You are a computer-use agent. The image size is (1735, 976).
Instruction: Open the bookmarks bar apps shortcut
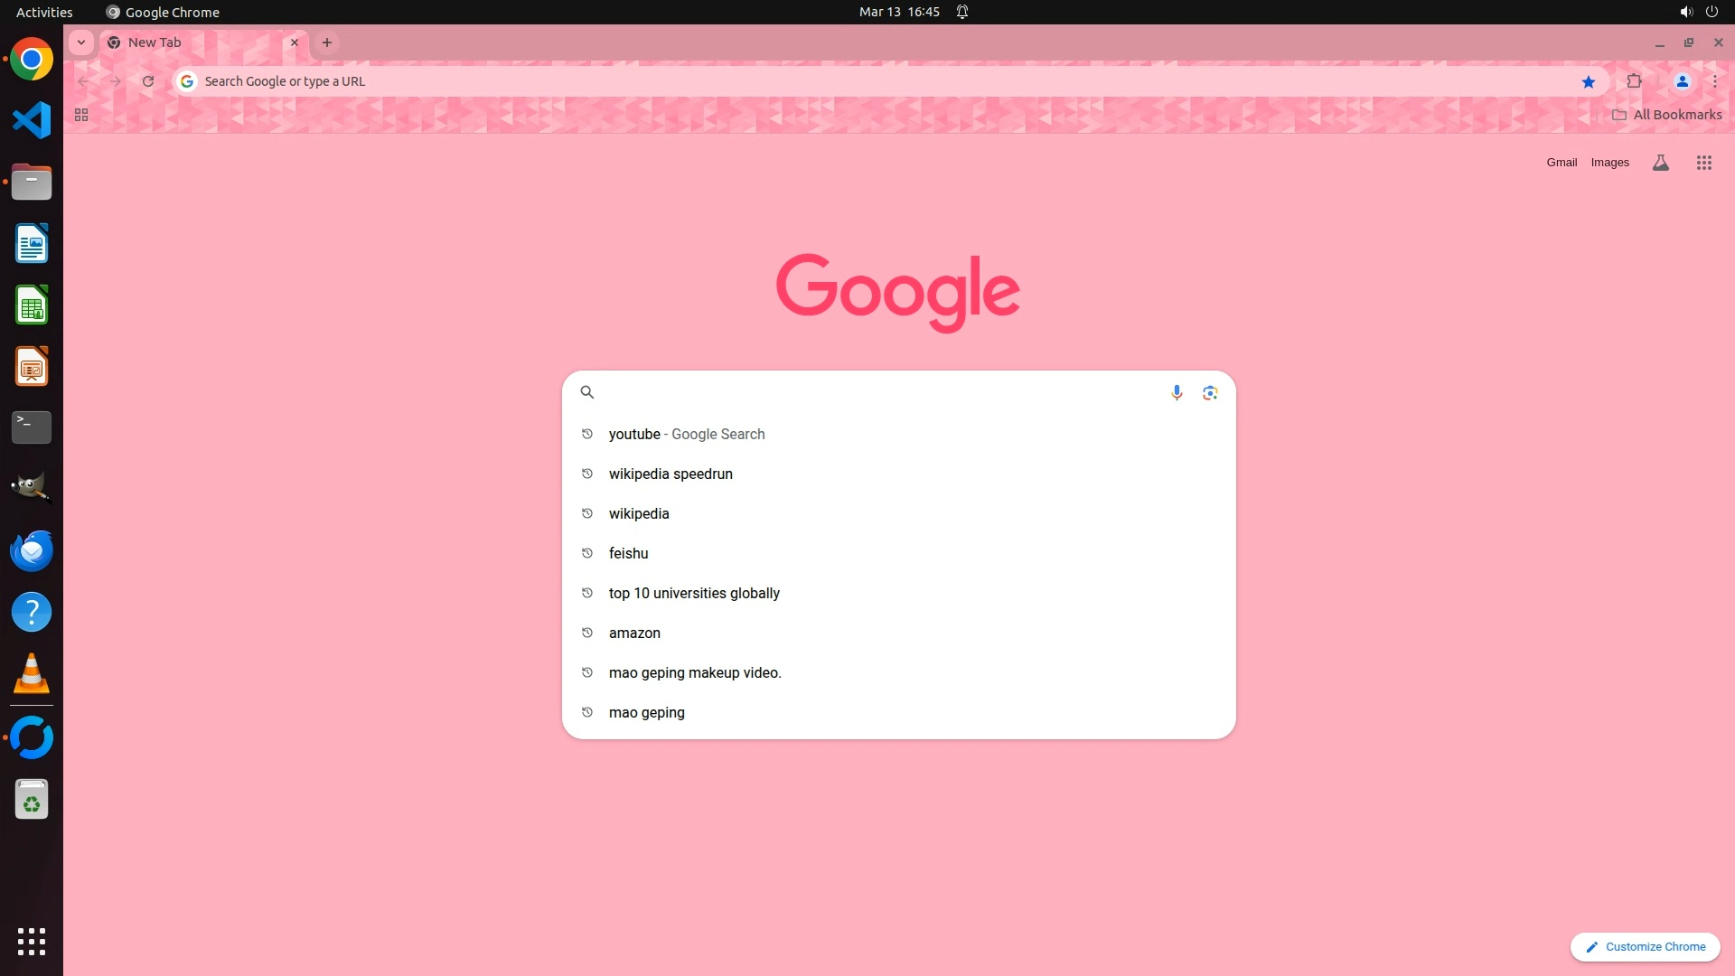coord(81,115)
